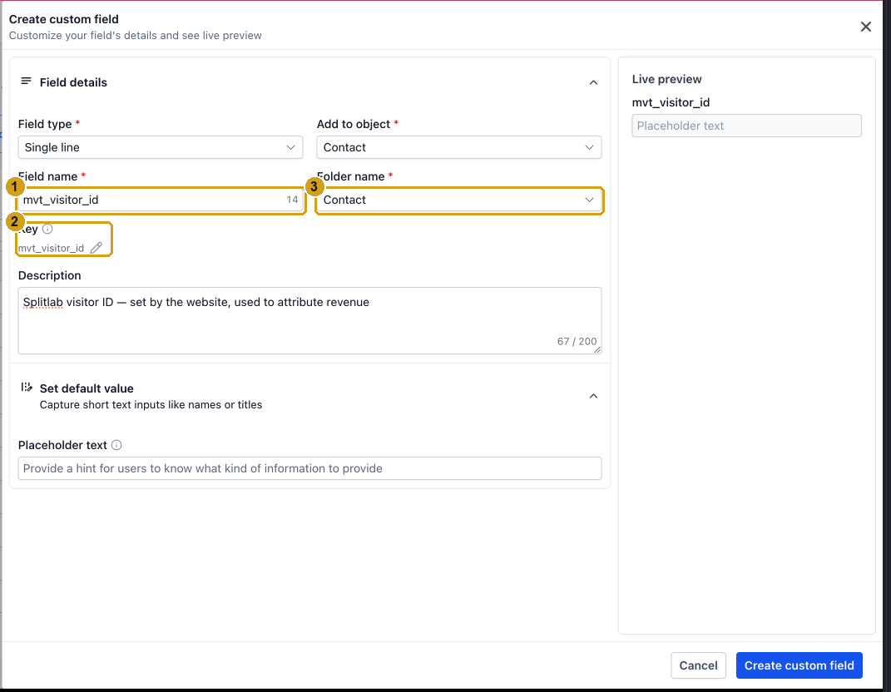
Task: Open the Folder name dropdown
Action: pos(459,200)
